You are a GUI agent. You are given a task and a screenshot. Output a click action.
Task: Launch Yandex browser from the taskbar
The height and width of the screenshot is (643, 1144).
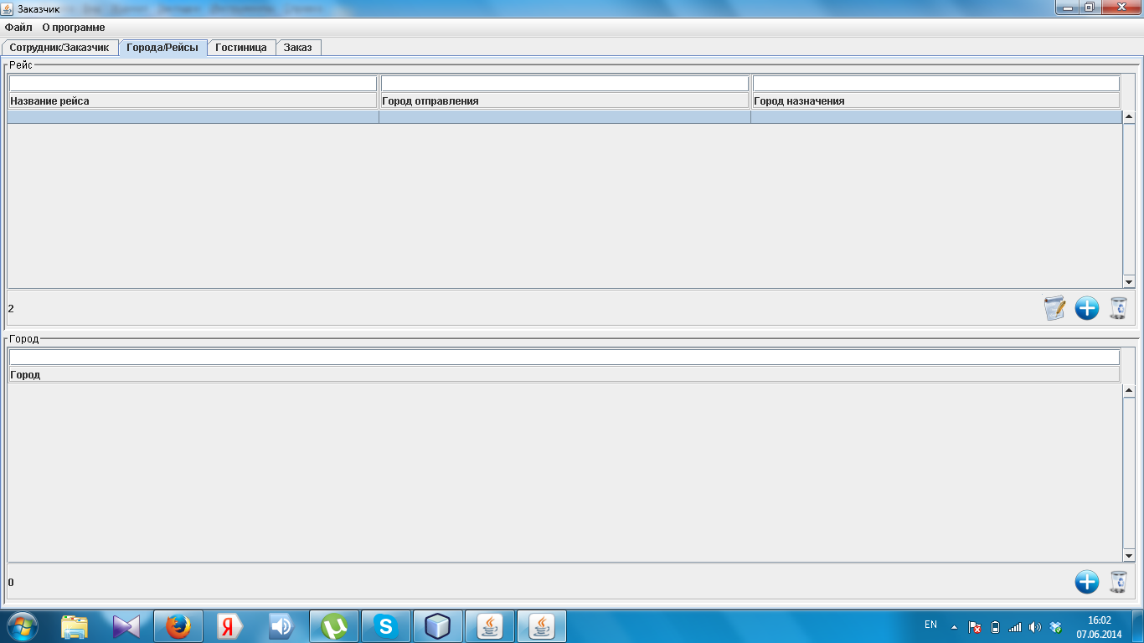pyautogui.click(x=229, y=626)
